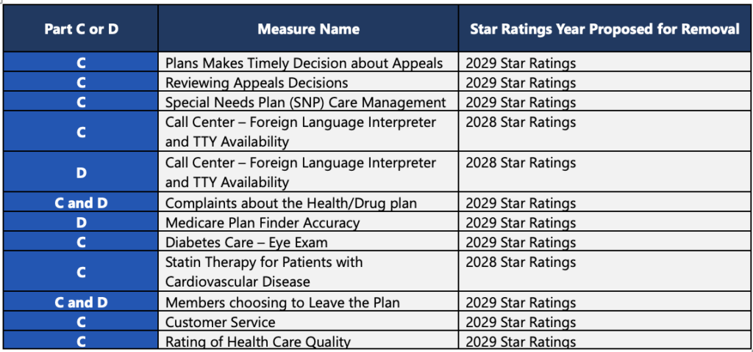Click the "Diabetes Care – Eye Exam" cell
The height and width of the screenshot is (352, 753).
(x=246, y=243)
